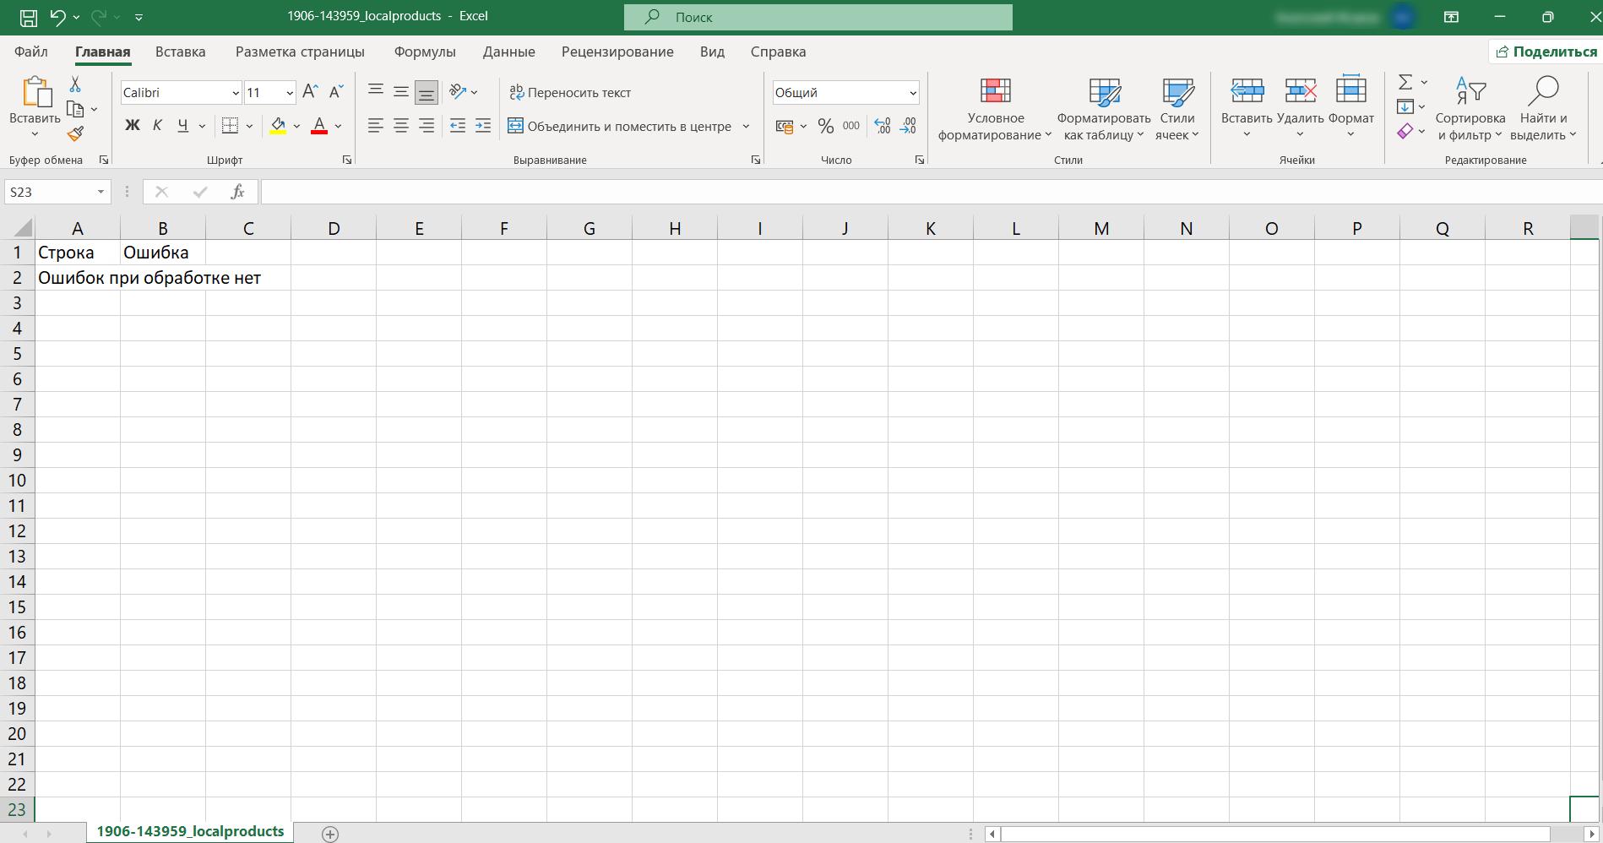Expand Name Box S23 dropdown arrow
Viewport: 1603px width, 843px height.
click(101, 192)
